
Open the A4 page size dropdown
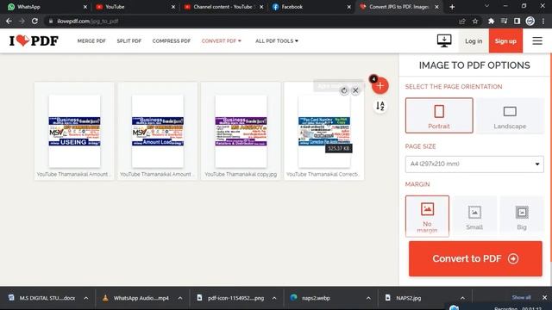pyautogui.click(x=474, y=164)
